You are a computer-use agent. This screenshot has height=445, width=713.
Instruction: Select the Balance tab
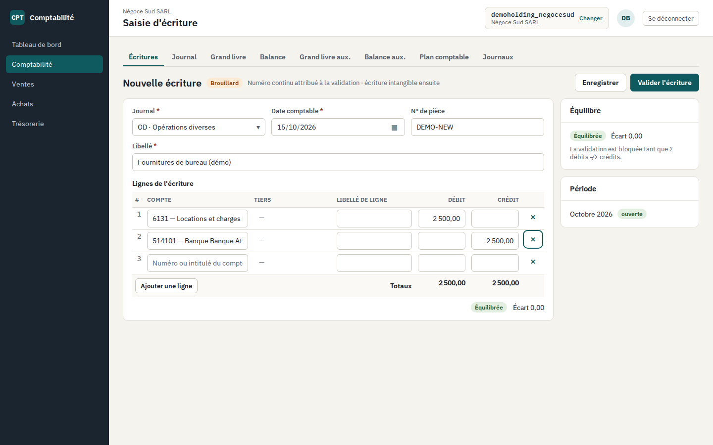coord(273,57)
